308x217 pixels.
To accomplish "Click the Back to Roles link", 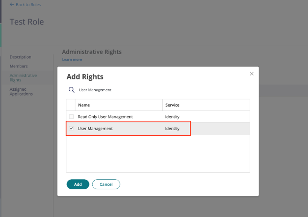I will pos(28,5).
